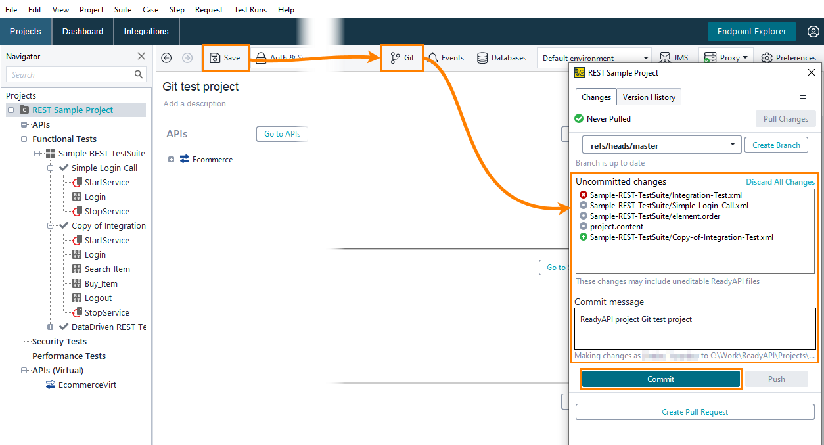This screenshot has width=824, height=445.
Task: Open the Test Runs menu
Action: [250, 9]
